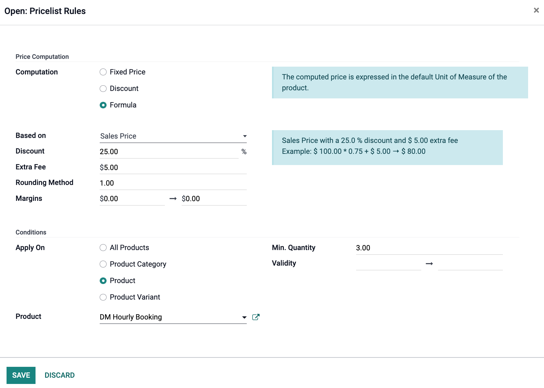Choose Product Category in Apply On
The height and width of the screenshot is (388, 544).
coord(103,264)
